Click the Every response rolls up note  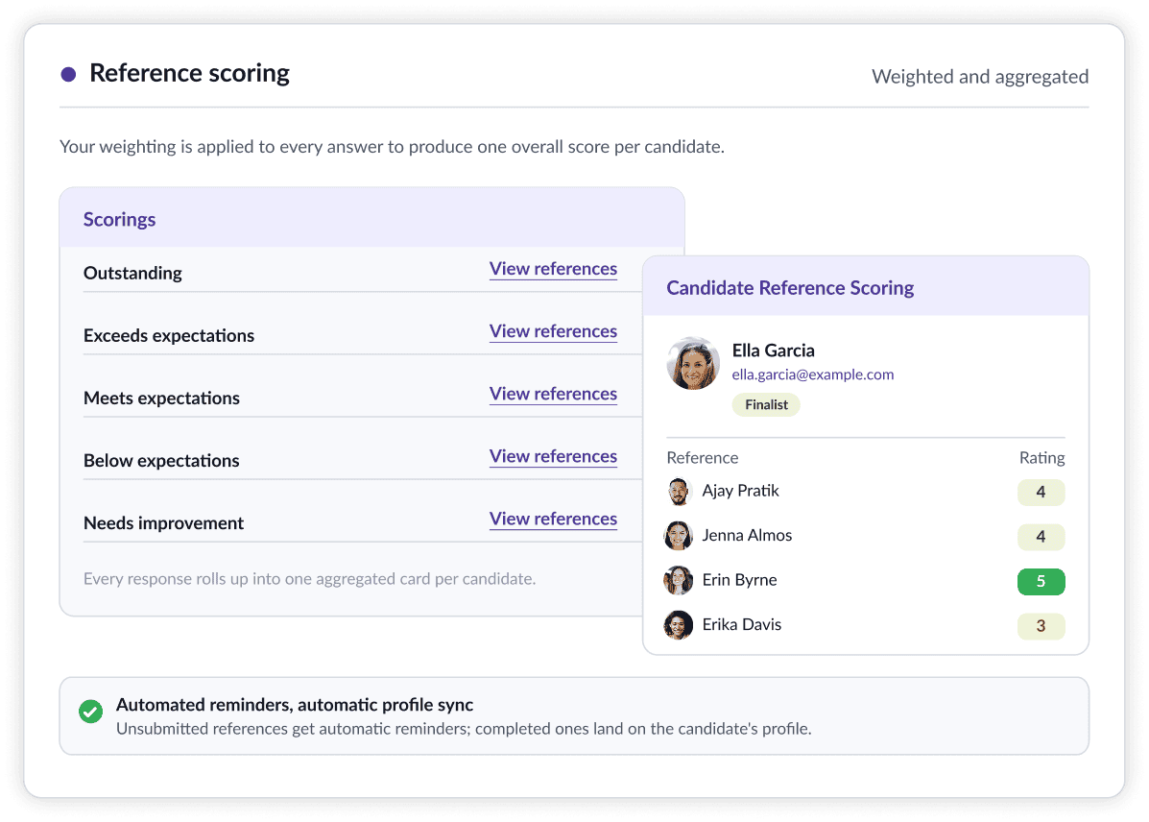(309, 579)
